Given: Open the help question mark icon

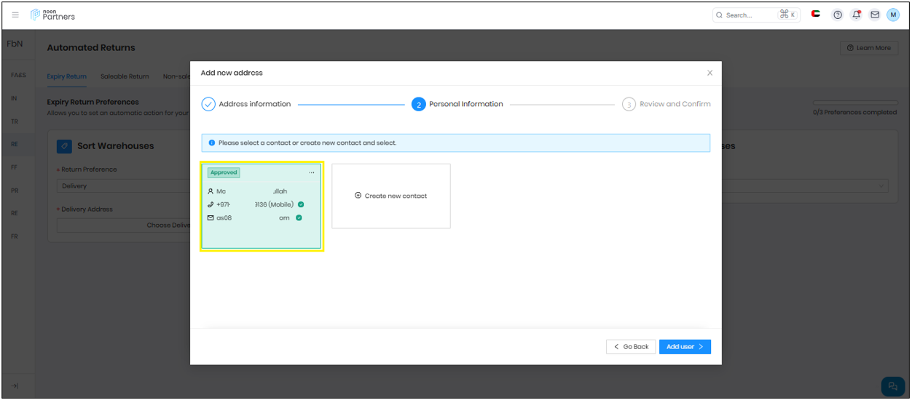Looking at the screenshot, I should [838, 15].
